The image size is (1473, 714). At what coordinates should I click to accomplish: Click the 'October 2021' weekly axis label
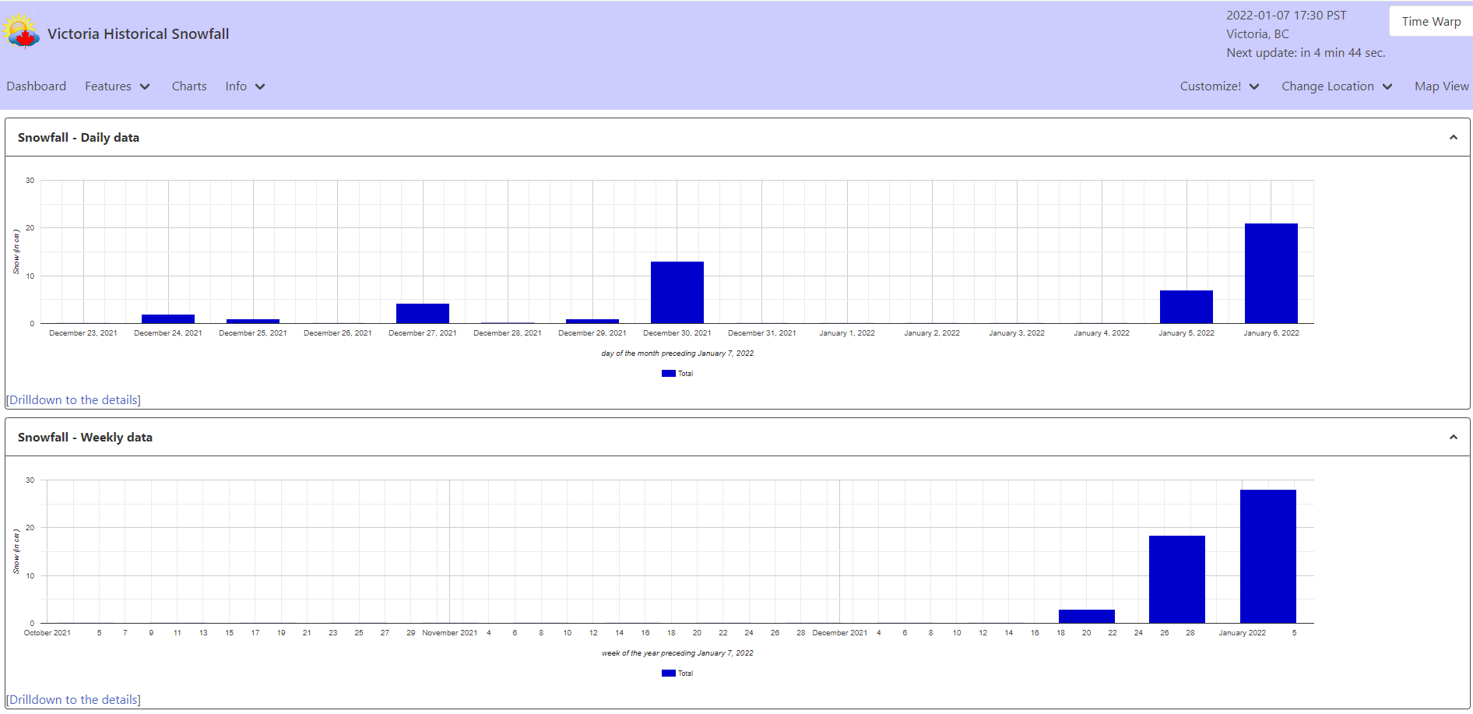click(47, 633)
